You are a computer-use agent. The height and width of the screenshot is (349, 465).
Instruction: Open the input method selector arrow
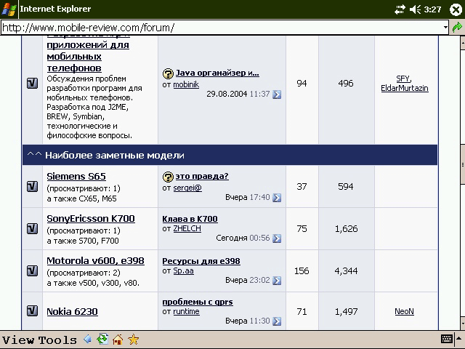[459, 339]
